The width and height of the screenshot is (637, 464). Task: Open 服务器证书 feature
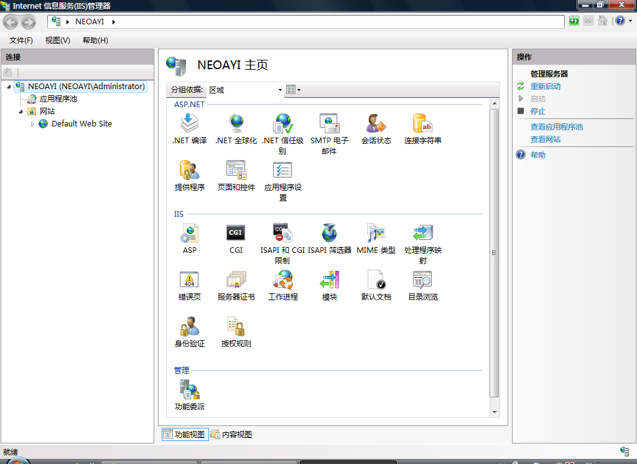tap(236, 285)
